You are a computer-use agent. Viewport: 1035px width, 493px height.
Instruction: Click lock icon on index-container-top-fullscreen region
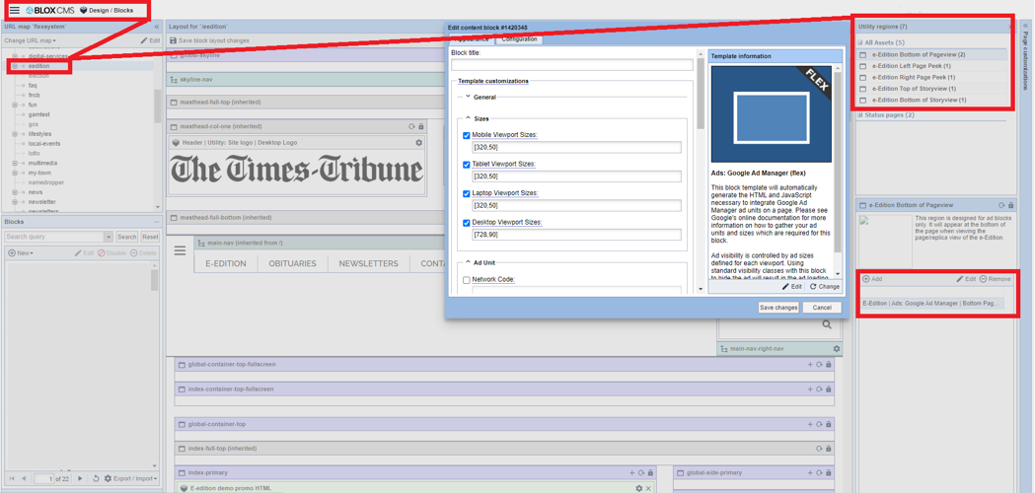pyautogui.click(x=829, y=389)
